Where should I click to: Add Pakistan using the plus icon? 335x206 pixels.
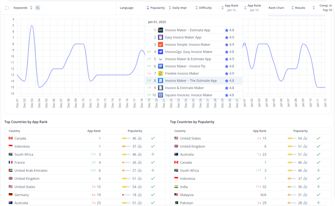point(318,203)
